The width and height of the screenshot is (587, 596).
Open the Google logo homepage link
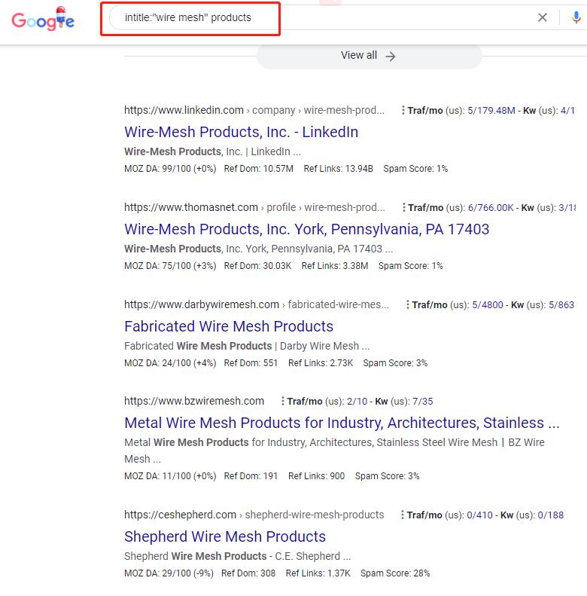tap(43, 19)
